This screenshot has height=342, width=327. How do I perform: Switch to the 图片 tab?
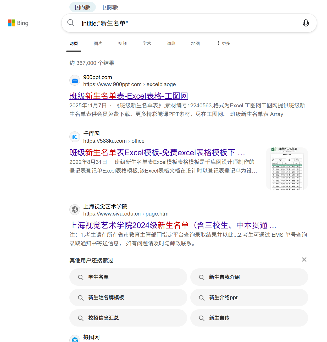pos(98,43)
